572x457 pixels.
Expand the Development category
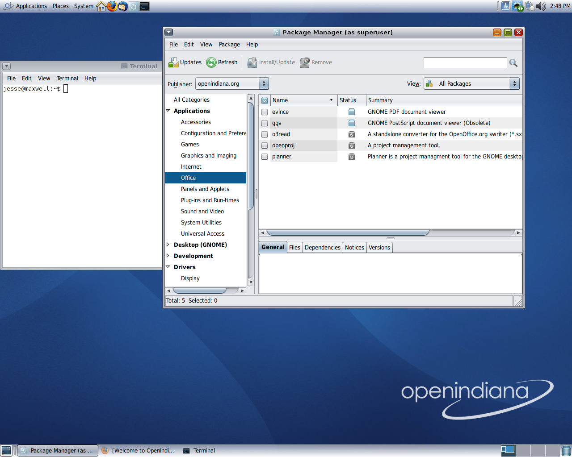[168, 256]
